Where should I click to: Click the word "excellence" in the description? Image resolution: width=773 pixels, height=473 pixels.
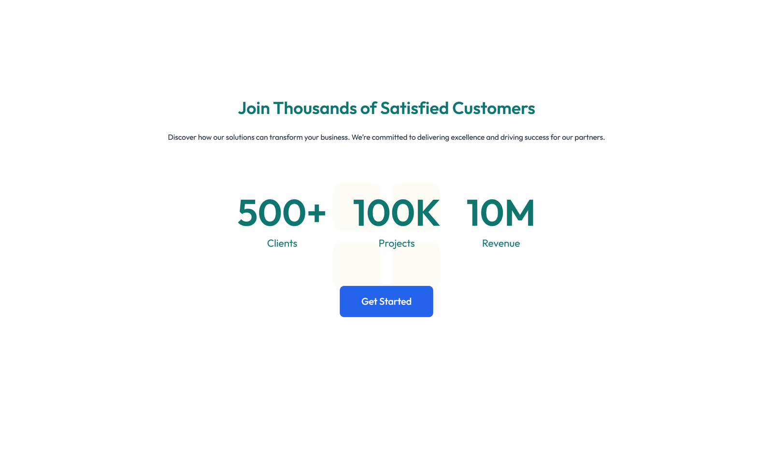(x=467, y=137)
